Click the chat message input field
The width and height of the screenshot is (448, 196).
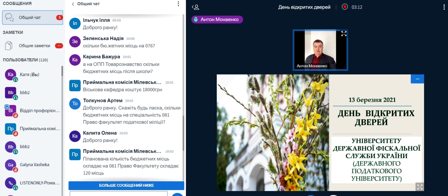pyautogui.click(x=119, y=194)
